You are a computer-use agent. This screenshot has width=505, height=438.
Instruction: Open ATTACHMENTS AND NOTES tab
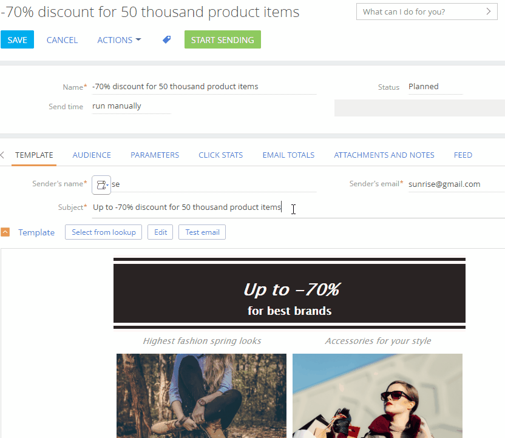pyautogui.click(x=384, y=155)
